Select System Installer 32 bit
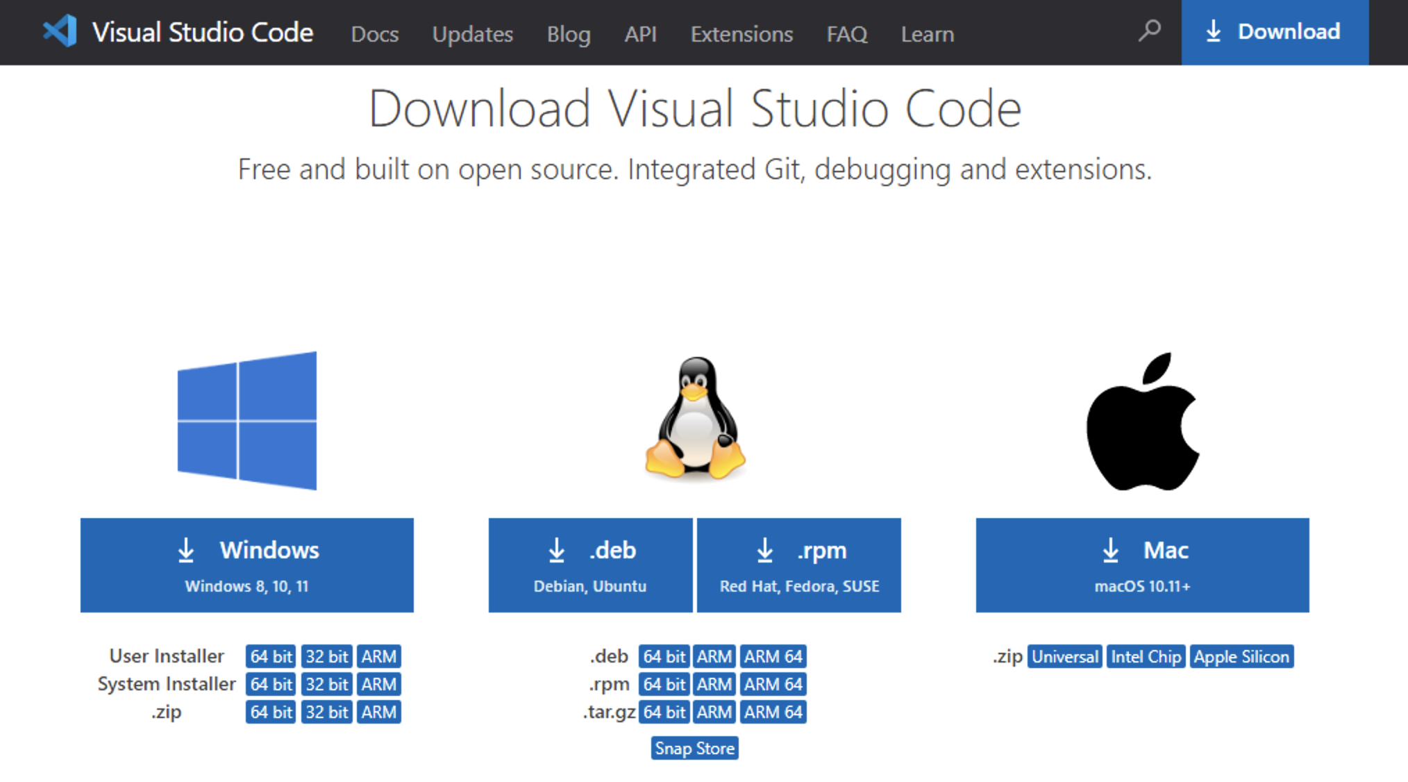This screenshot has width=1408, height=782. [x=327, y=684]
